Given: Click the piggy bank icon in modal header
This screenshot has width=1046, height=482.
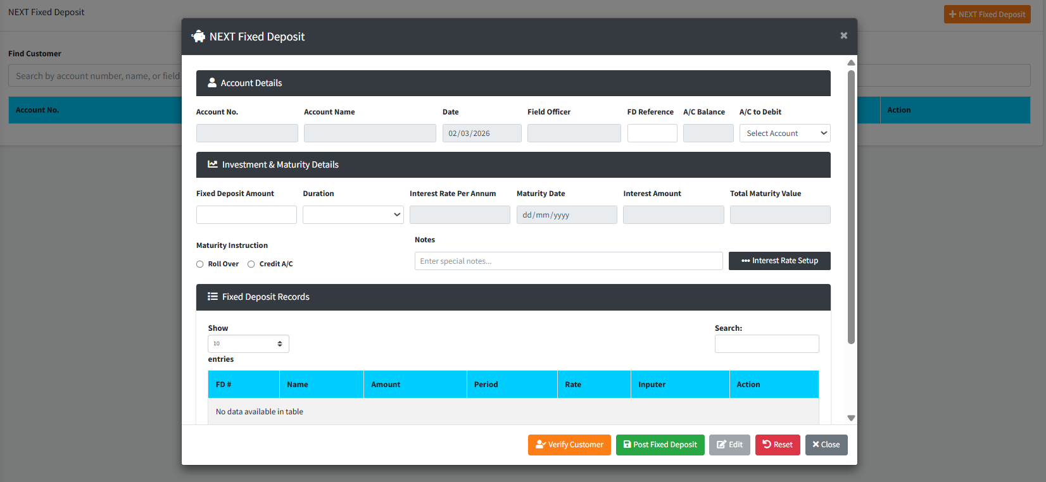Looking at the screenshot, I should coord(198,37).
